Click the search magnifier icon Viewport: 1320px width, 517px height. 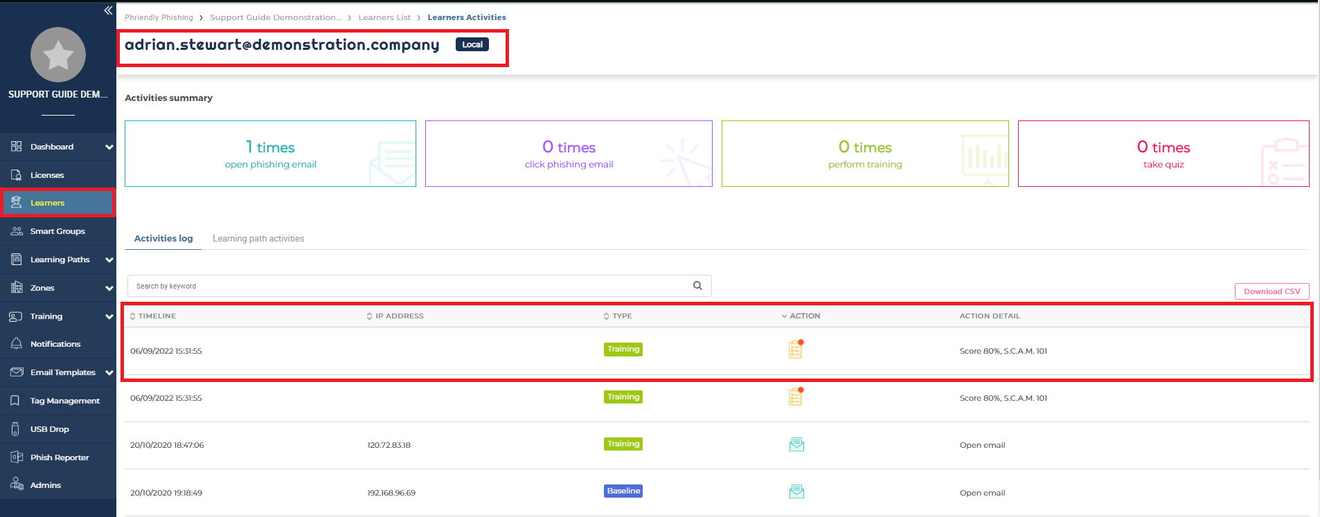point(697,286)
